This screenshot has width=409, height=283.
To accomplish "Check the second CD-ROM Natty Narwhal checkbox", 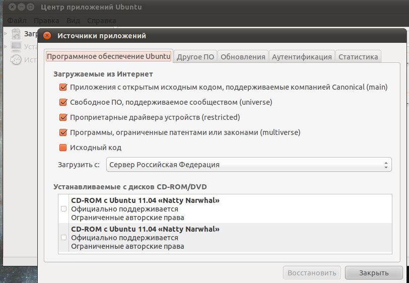I will [63, 237].
